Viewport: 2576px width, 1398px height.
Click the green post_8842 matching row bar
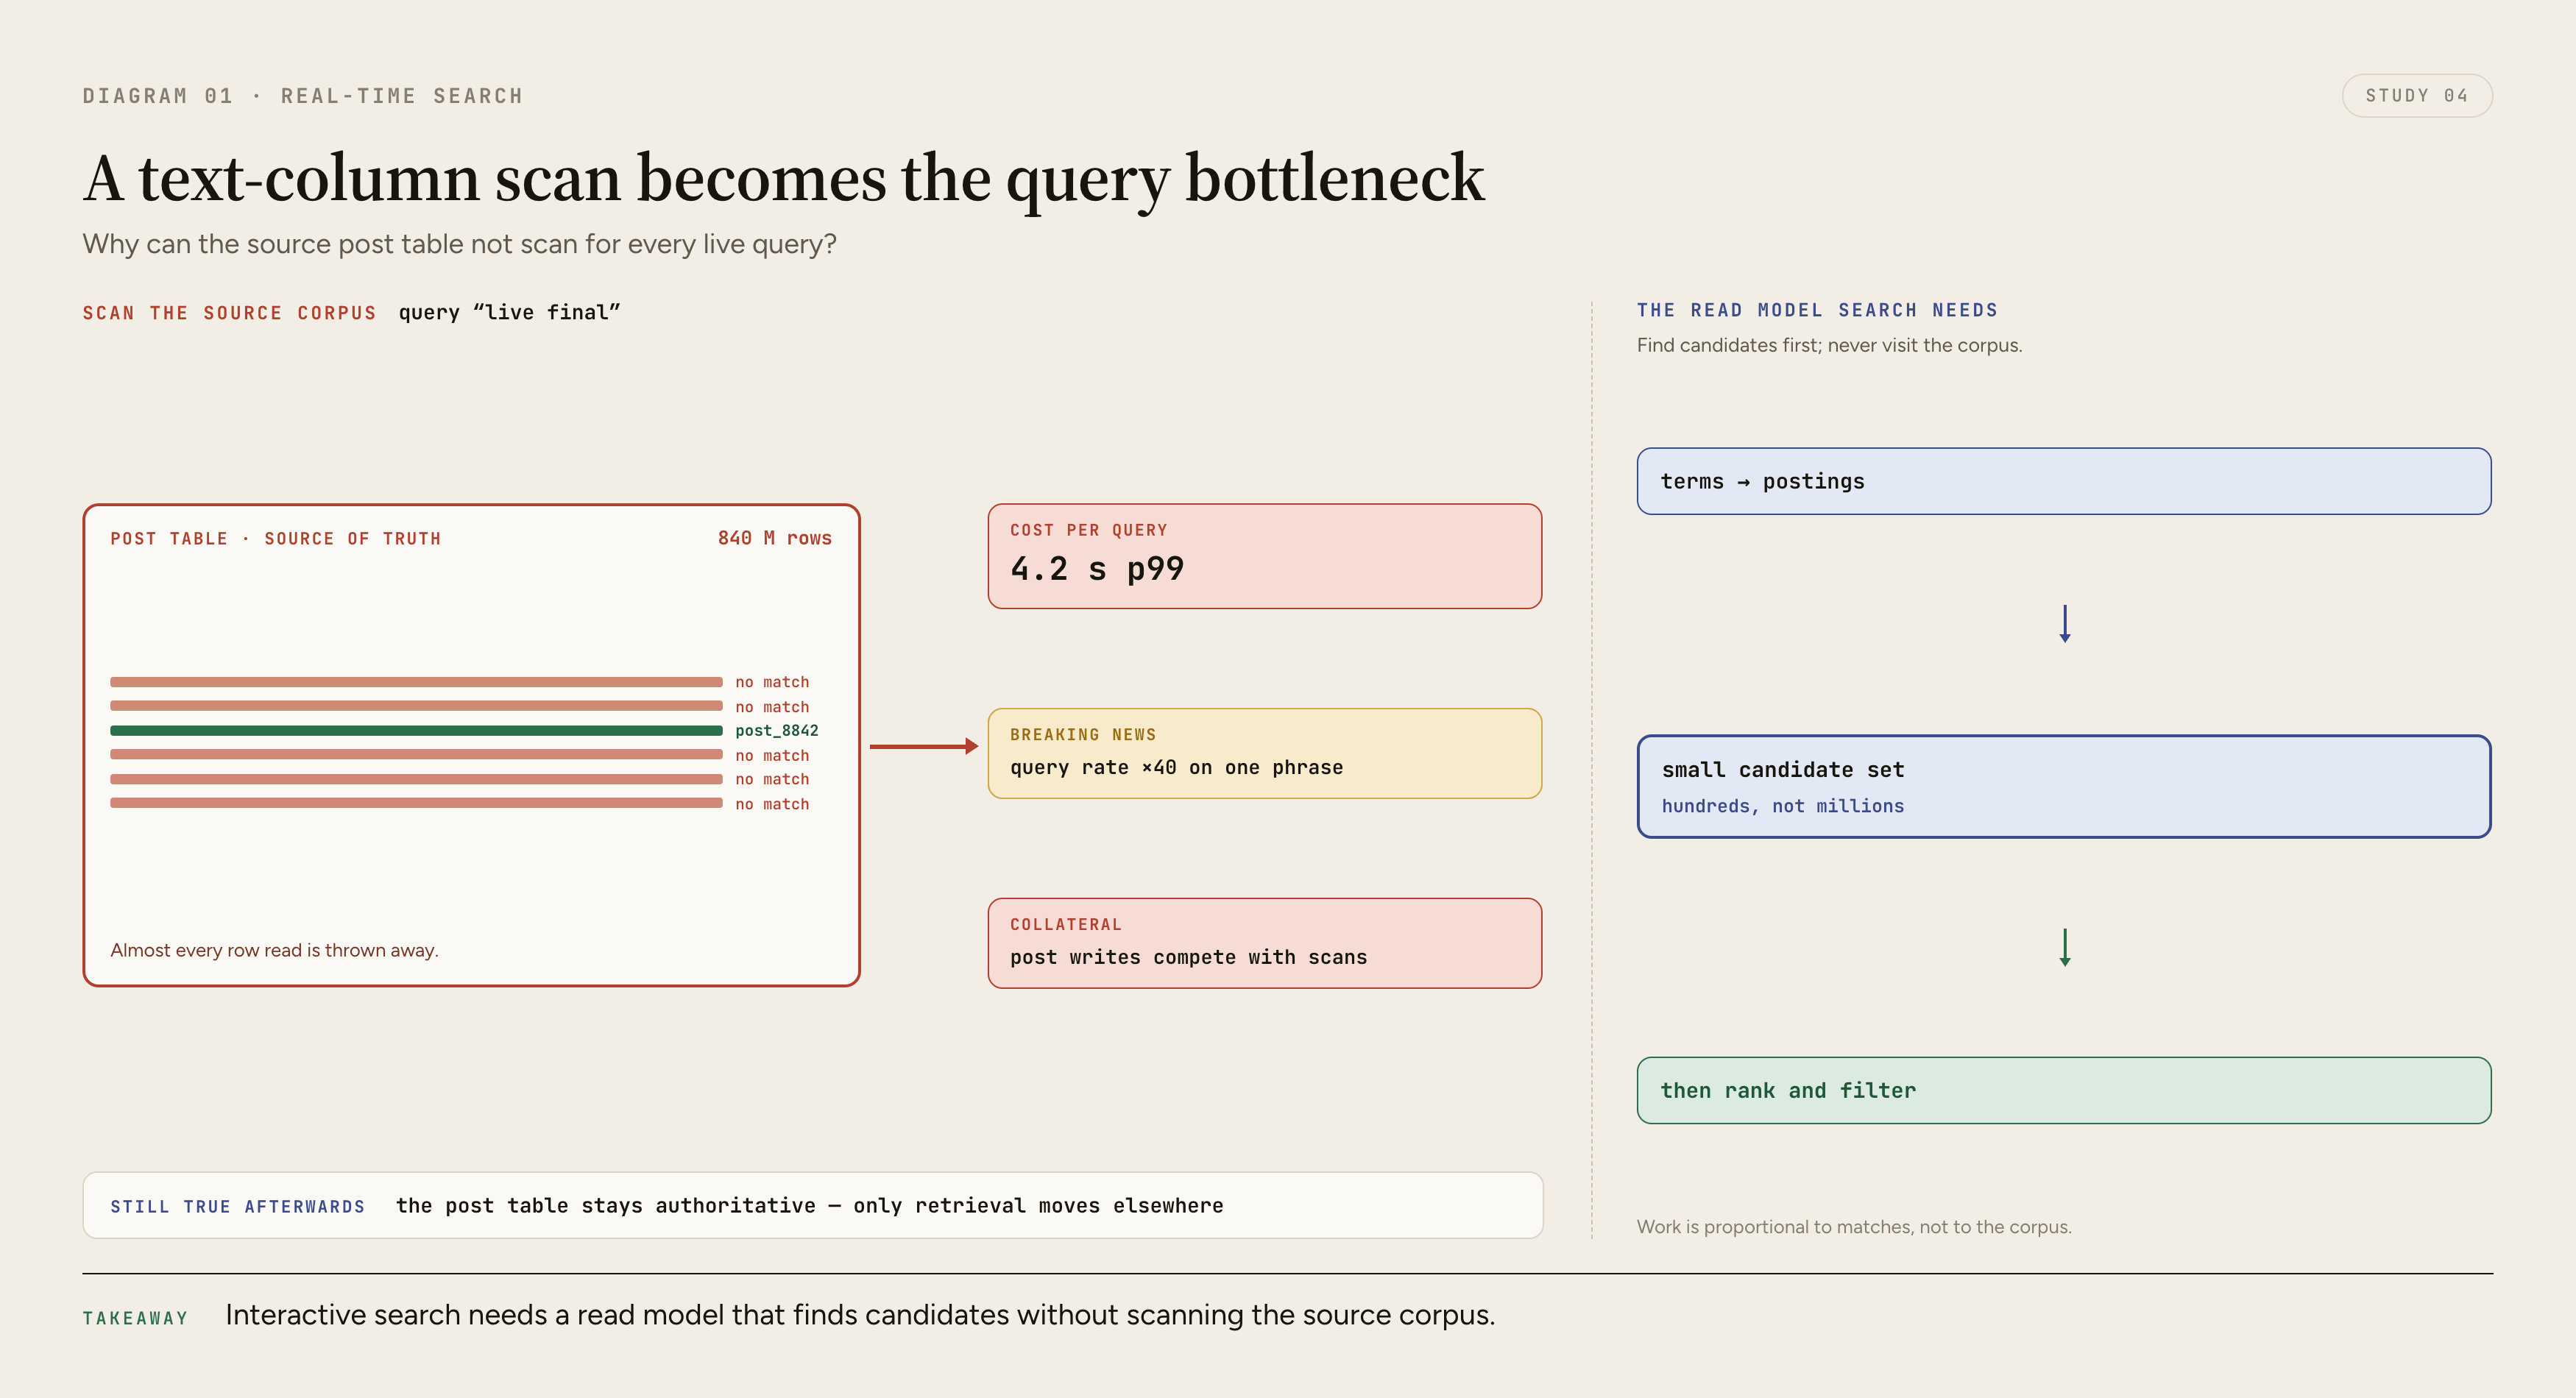tap(416, 731)
